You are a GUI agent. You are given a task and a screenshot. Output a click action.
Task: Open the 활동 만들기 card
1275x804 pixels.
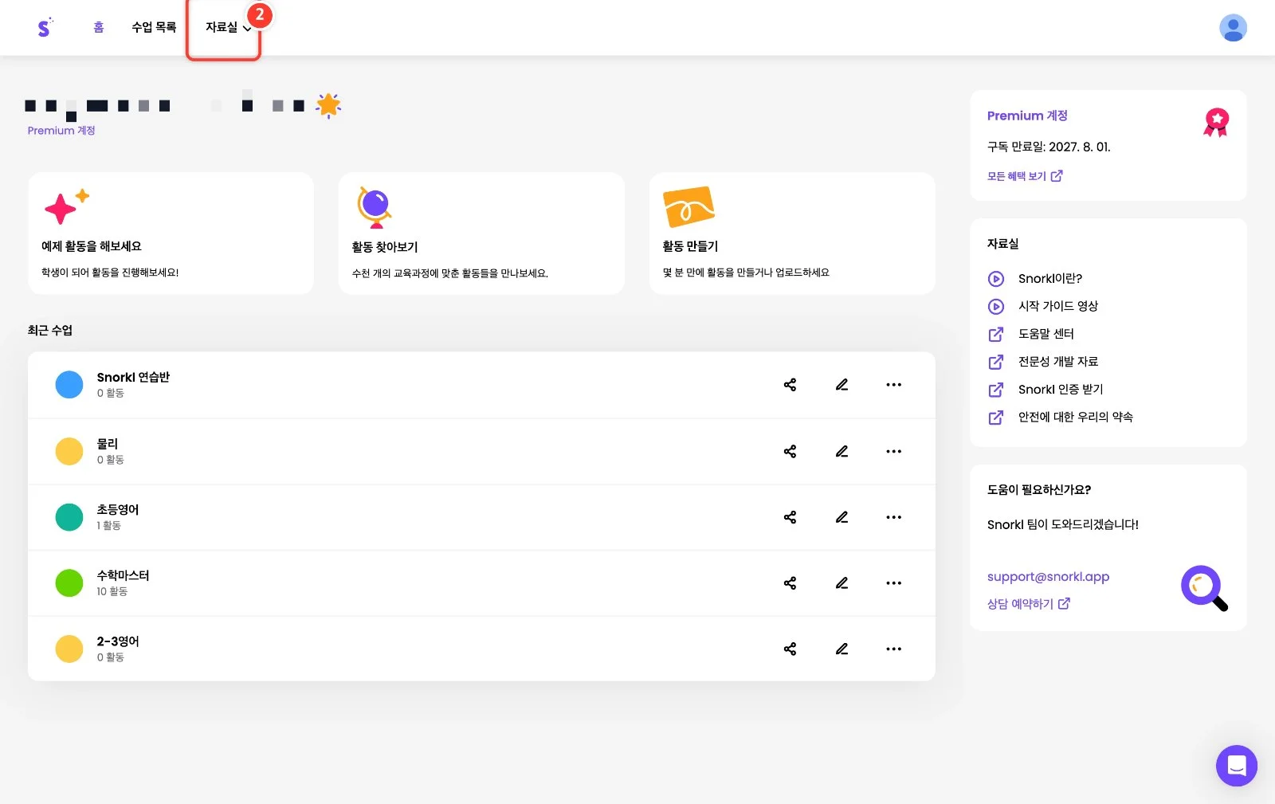point(792,233)
